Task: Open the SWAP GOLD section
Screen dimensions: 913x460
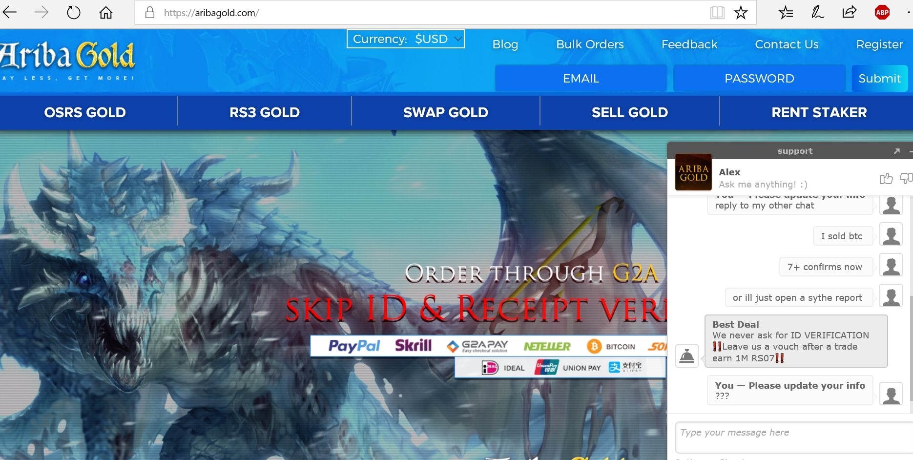Action: (445, 112)
